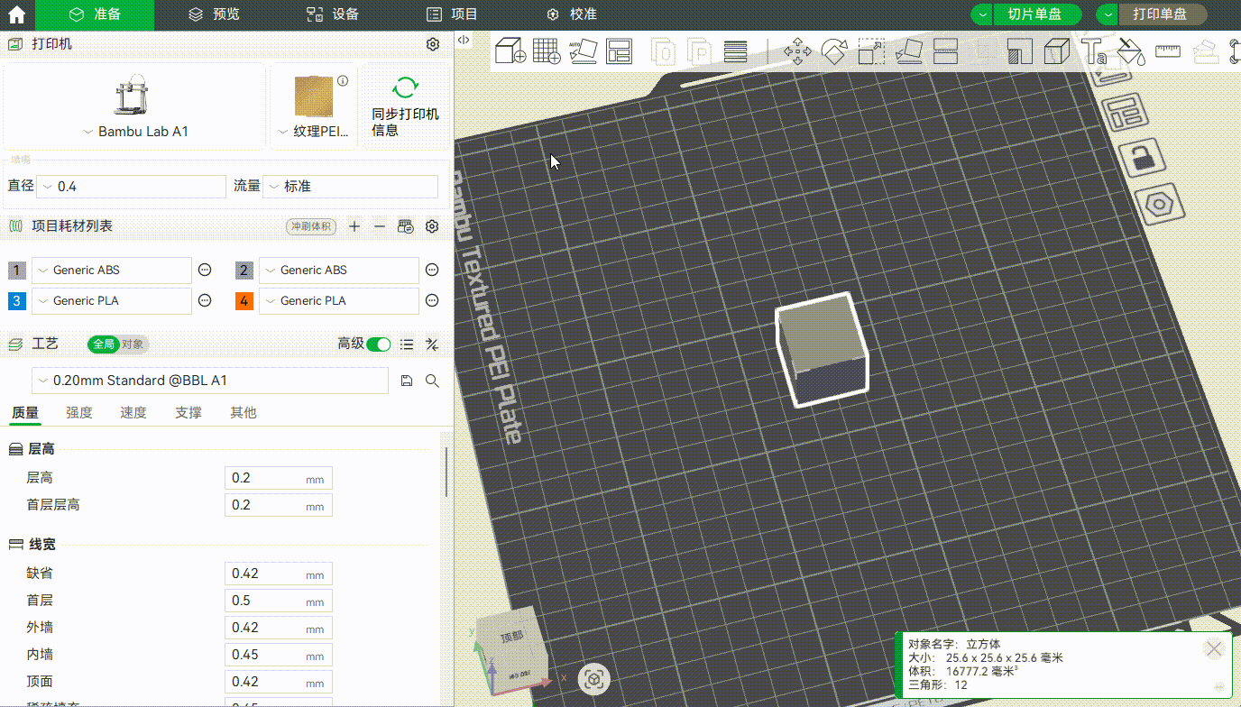The image size is (1241, 707).
Task: Select the Move tool
Action: [x=797, y=51]
